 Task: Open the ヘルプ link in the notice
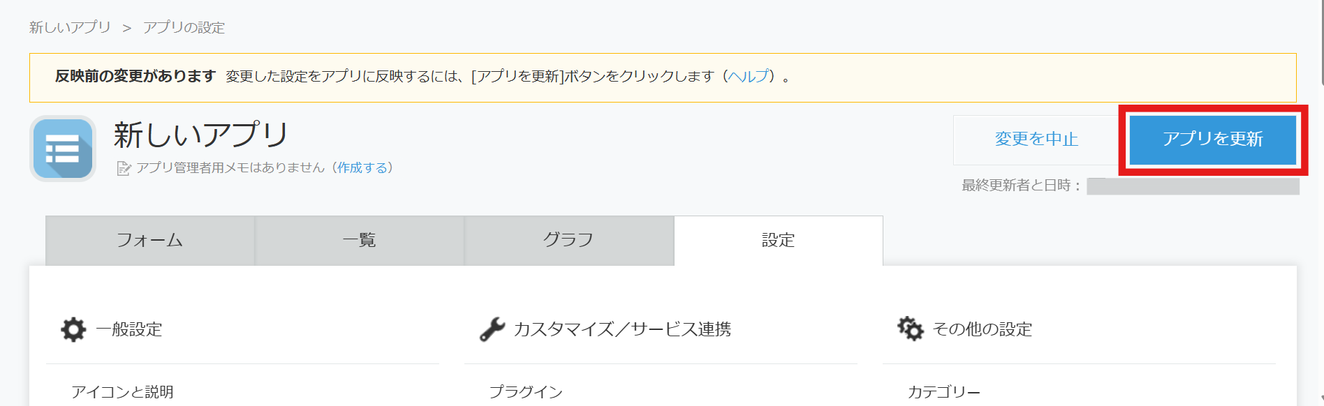click(x=749, y=76)
